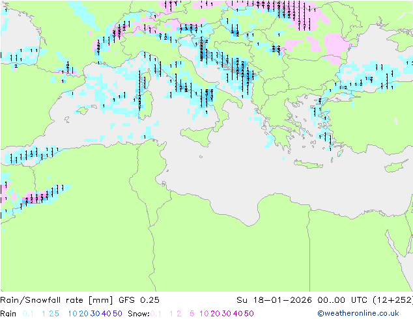Click the 'GFS 0.25' model label
This screenshot has height=319, width=413.
point(139,299)
